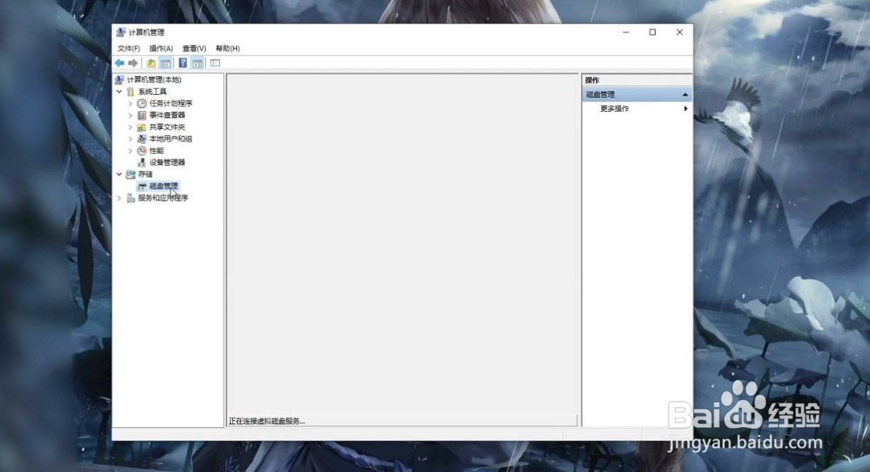Collapse the 磁盘管理 section in 操作 pane
This screenshot has width=870, height=472.
(x=685, y=95)
